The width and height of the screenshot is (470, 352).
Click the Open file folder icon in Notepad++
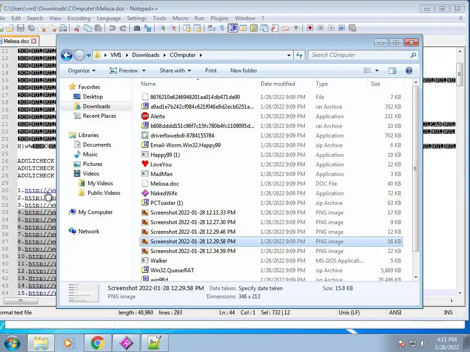tap(10, 28)
